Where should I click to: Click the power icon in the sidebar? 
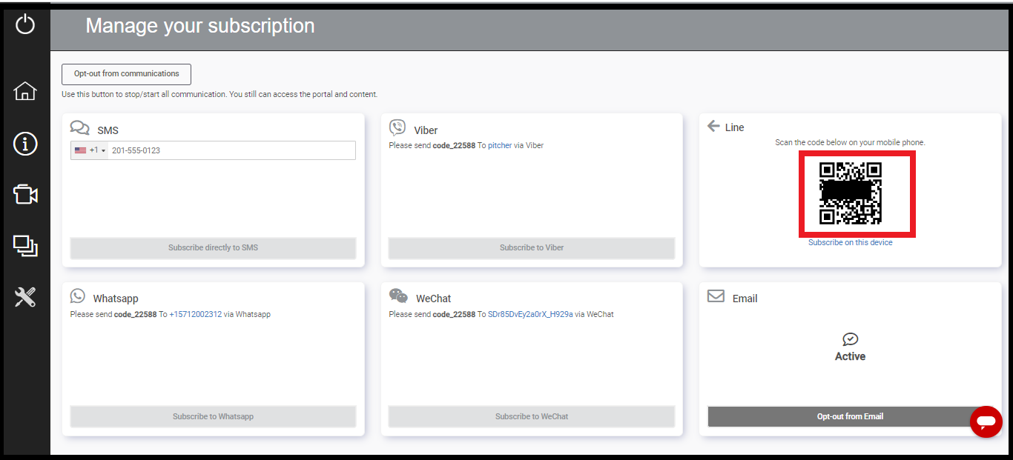[25, 24]
